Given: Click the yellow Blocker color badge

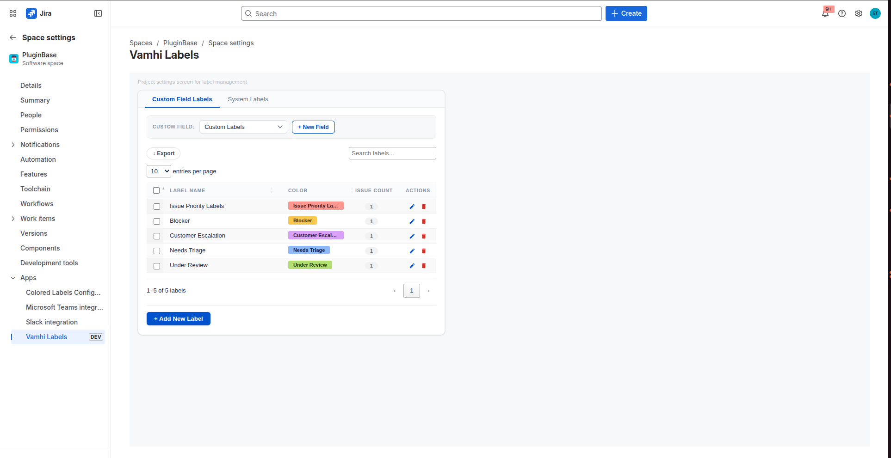Looking at the screenshot, I should [x=303, y=221].
